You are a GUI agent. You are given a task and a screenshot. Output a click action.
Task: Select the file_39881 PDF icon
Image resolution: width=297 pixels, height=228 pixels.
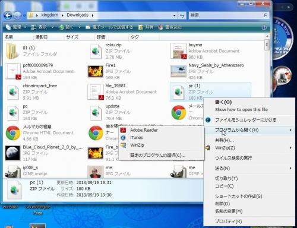96,91
